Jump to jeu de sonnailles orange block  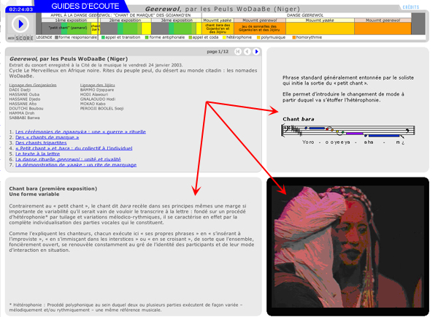point(260,28)
